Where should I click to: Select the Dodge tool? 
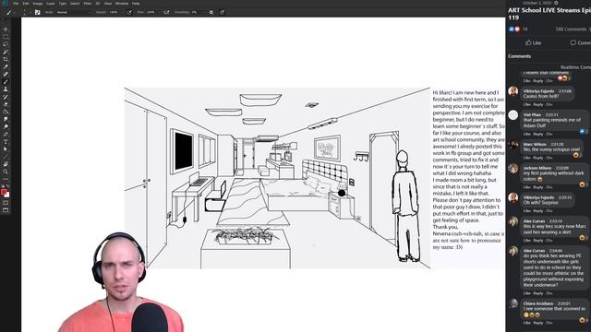[x=6, y=127]
